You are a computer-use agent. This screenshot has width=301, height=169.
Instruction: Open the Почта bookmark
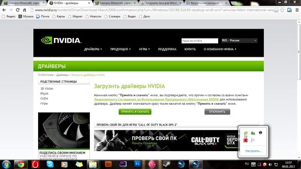click(x=43, y=16)
